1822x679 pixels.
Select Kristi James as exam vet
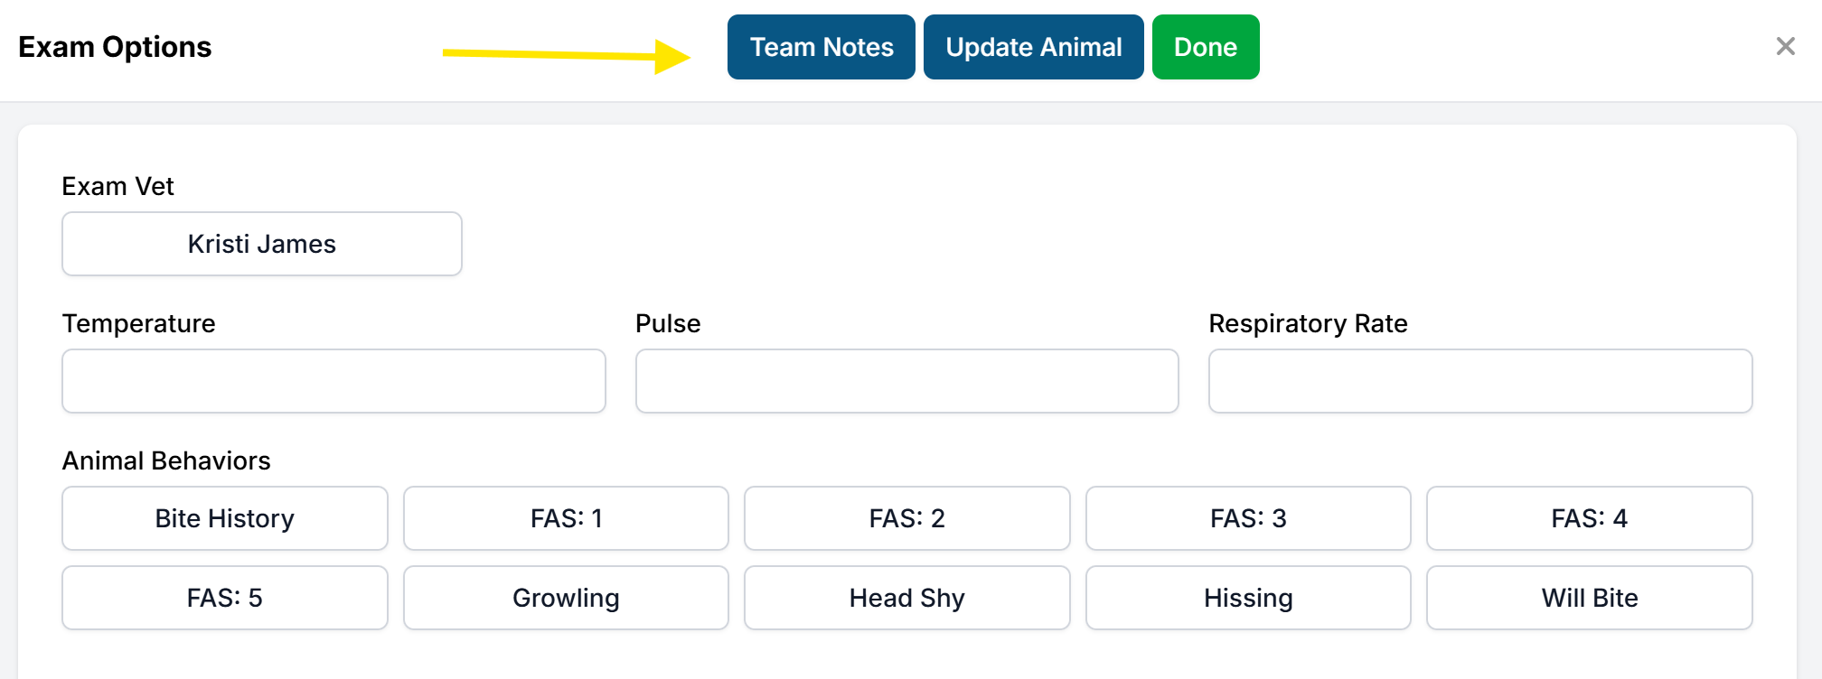(261, 244)
